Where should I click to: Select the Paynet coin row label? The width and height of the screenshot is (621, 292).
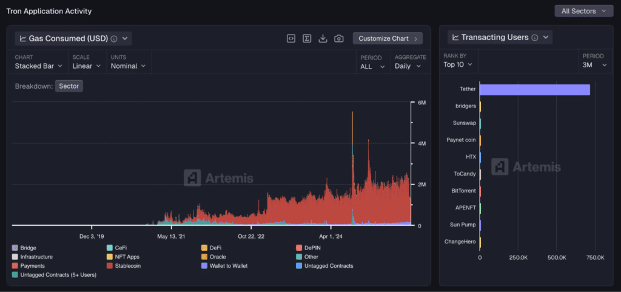[461, 140]
